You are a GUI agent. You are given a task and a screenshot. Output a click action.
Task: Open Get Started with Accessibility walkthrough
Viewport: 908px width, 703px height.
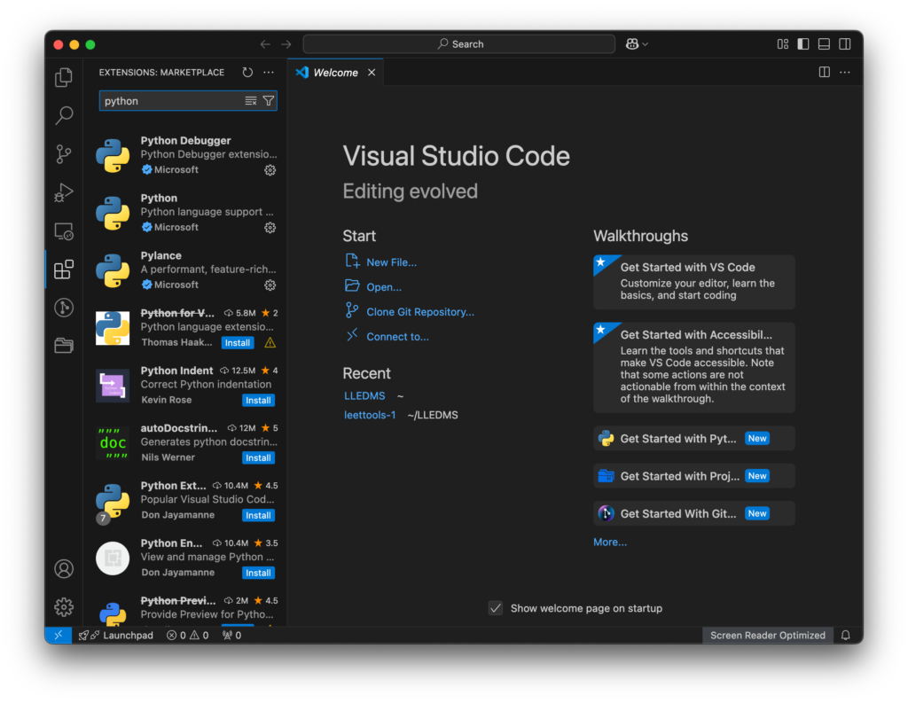point(693,367)
